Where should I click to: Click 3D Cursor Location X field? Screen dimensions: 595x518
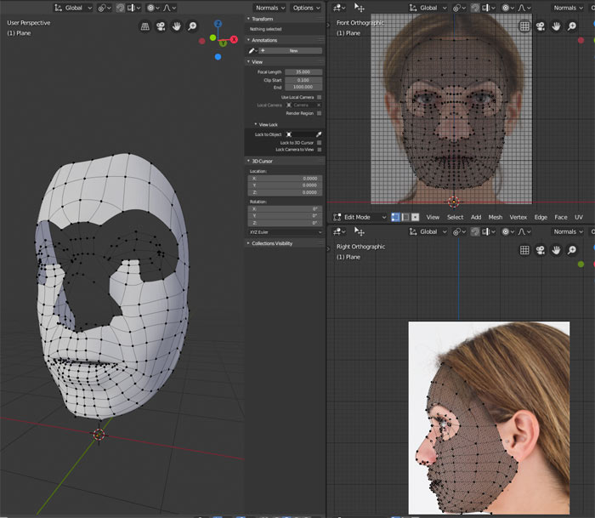click(x=285, y=179)
